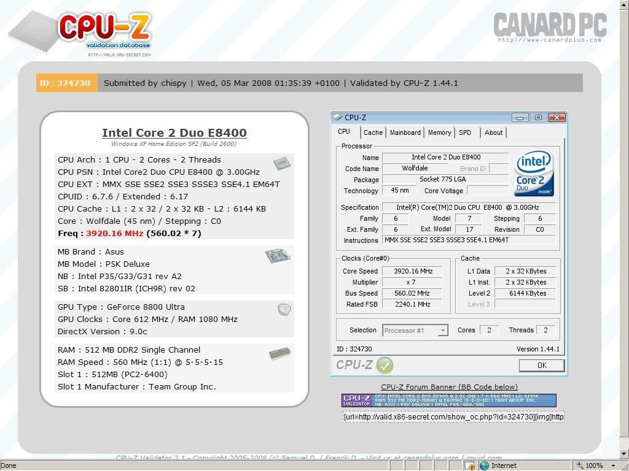The image size is (629, 471).
Task: Follow the CPU-Z Forum Banner link
Action: pos(449,387)
